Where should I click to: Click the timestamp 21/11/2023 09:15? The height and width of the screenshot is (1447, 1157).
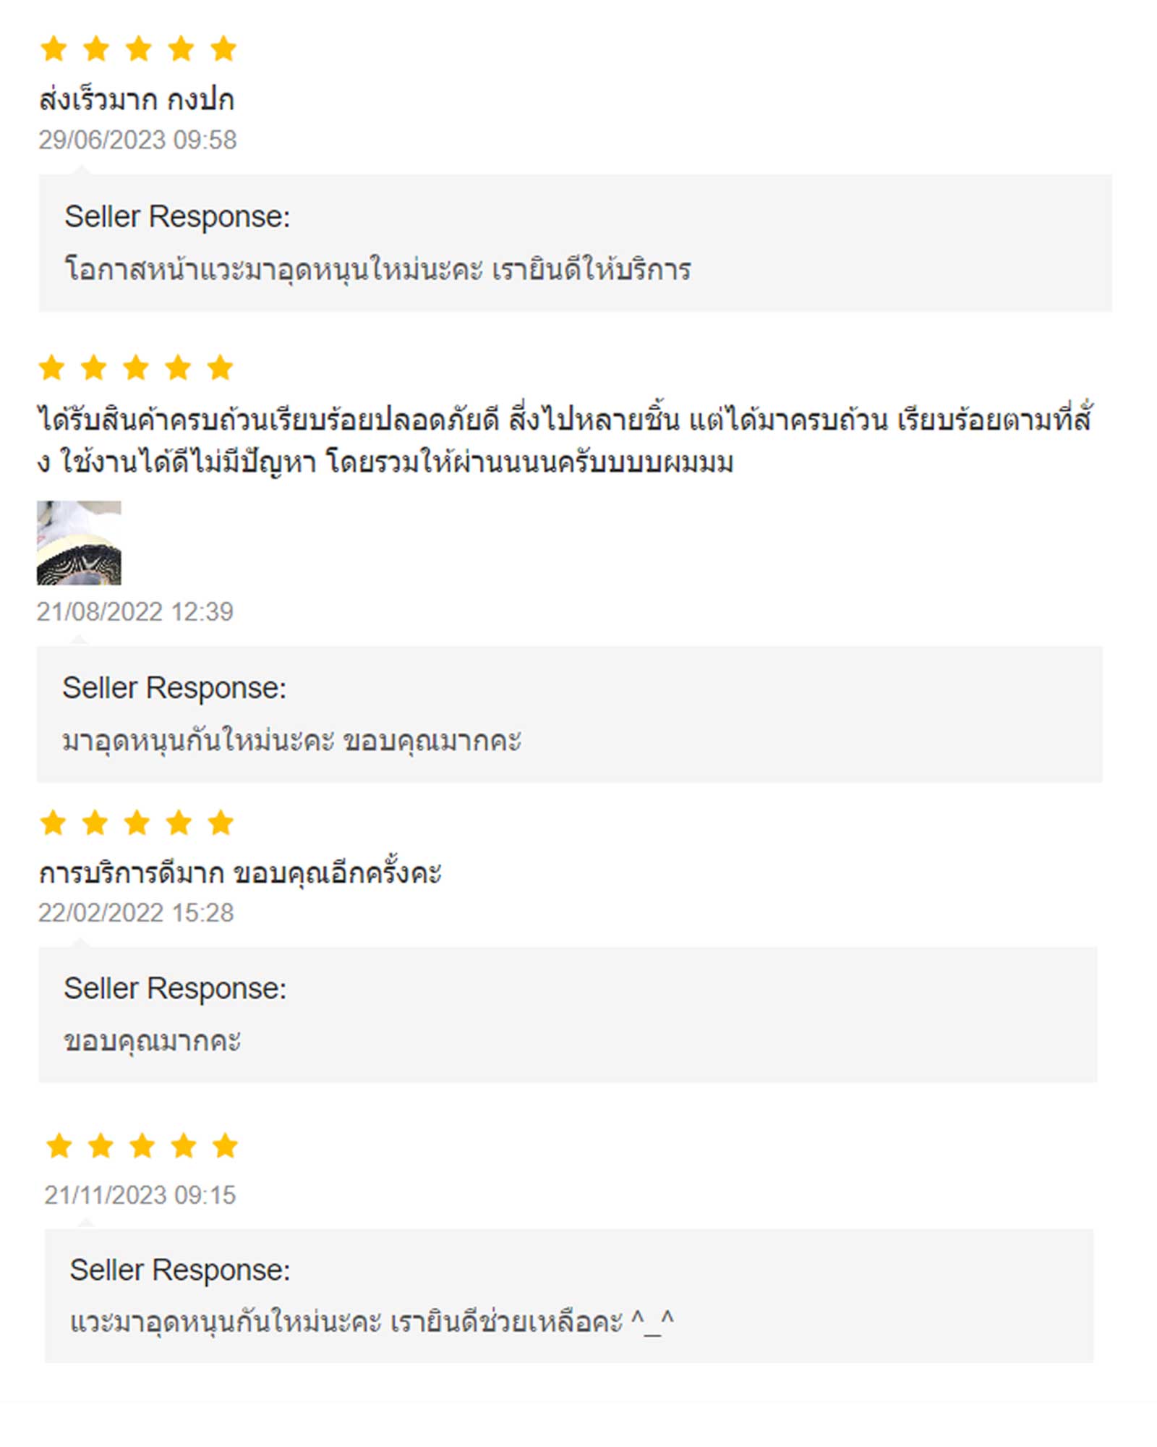[x=140, y=1195]
